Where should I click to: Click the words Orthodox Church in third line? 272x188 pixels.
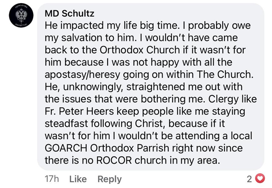(x=139, y=50)
